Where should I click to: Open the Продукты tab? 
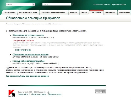(9, 13)
